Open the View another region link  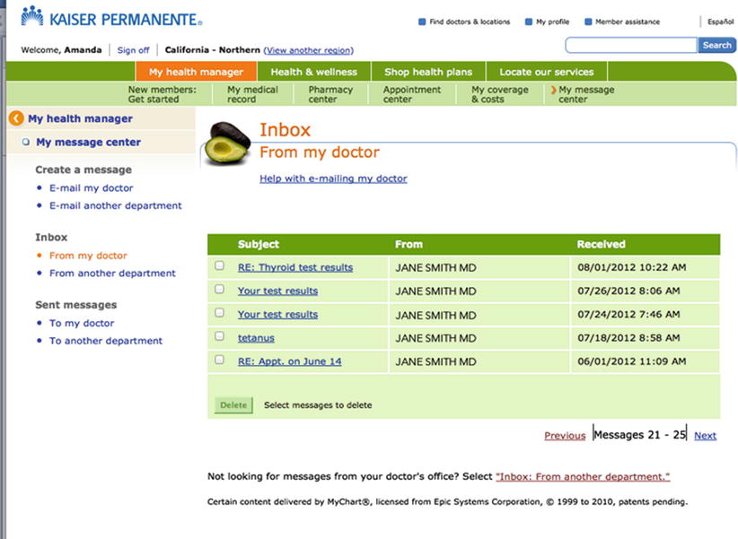[309, 50]
